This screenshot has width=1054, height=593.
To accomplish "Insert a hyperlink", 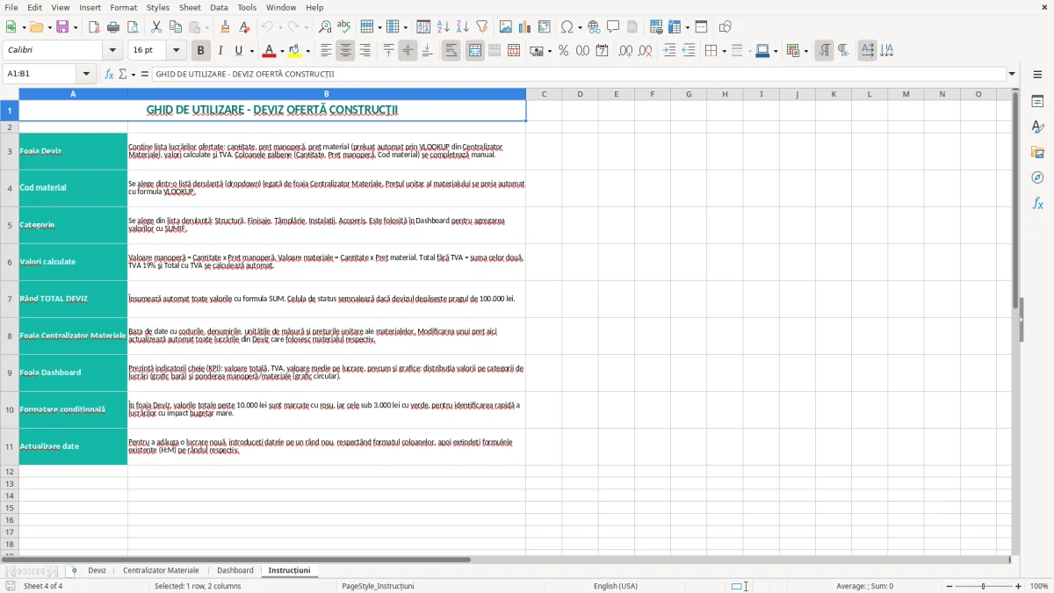I will coord(594,27).
